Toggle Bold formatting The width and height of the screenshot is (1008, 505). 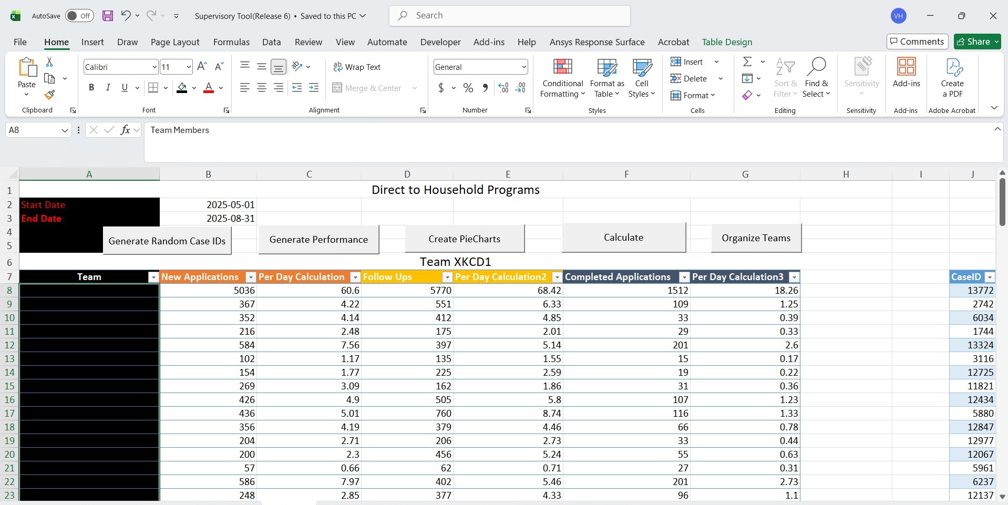[91, 88]
